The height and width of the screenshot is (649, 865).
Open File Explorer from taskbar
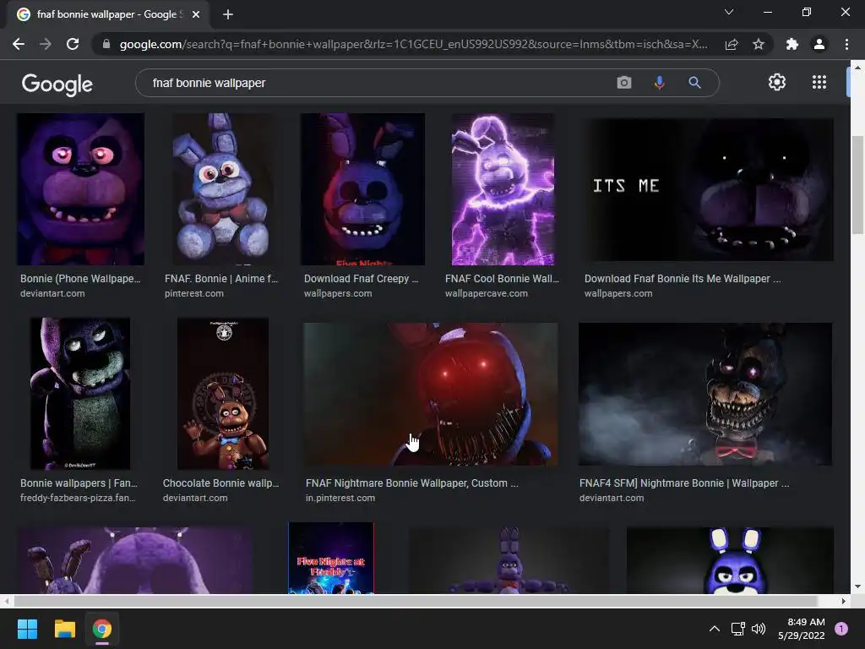64,629
